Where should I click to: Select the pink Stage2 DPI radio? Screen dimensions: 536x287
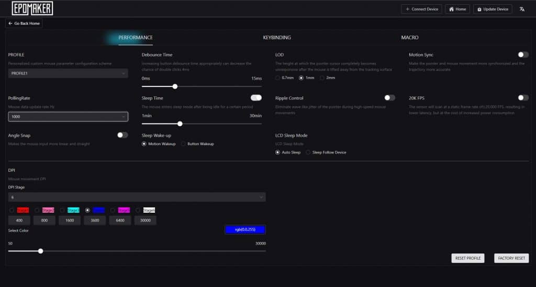point(37,210)
